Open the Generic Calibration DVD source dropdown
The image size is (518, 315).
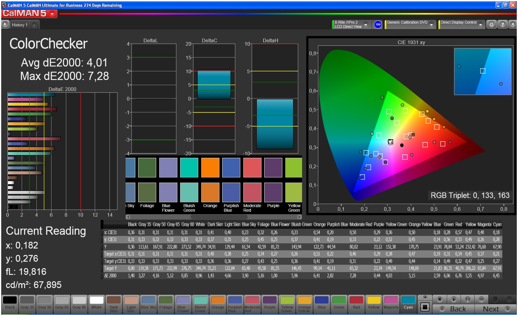pyautogui.click(x=431, y=25)
